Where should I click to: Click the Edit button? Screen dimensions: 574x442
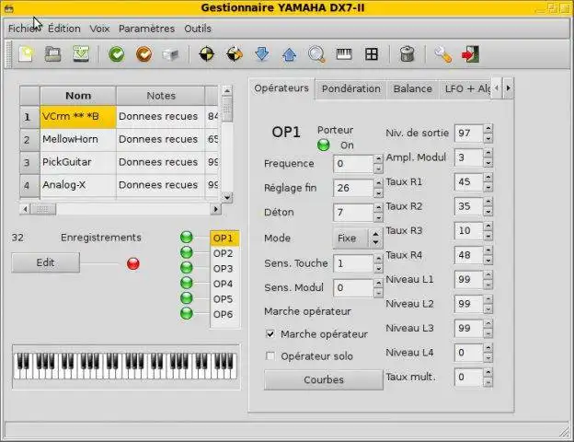point(45,262)
